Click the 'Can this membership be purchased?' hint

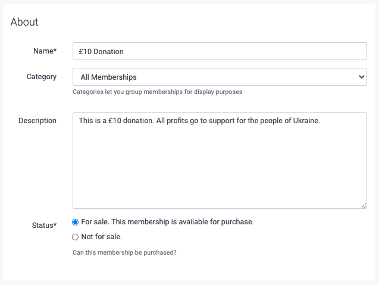coord(124,252)
